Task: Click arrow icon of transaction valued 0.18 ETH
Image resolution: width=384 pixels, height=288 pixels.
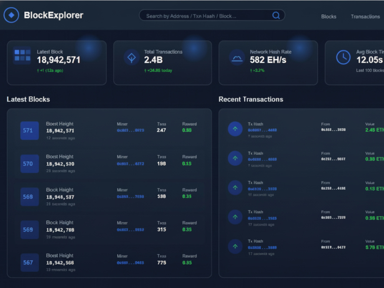Action: tap(235, 188)
